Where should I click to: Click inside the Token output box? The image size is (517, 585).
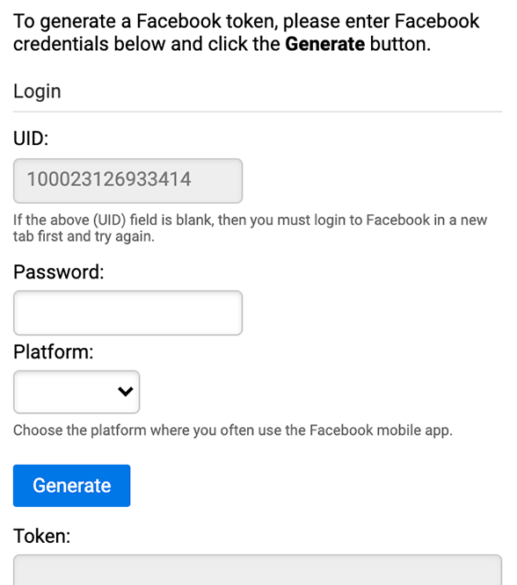coord(258,570)
